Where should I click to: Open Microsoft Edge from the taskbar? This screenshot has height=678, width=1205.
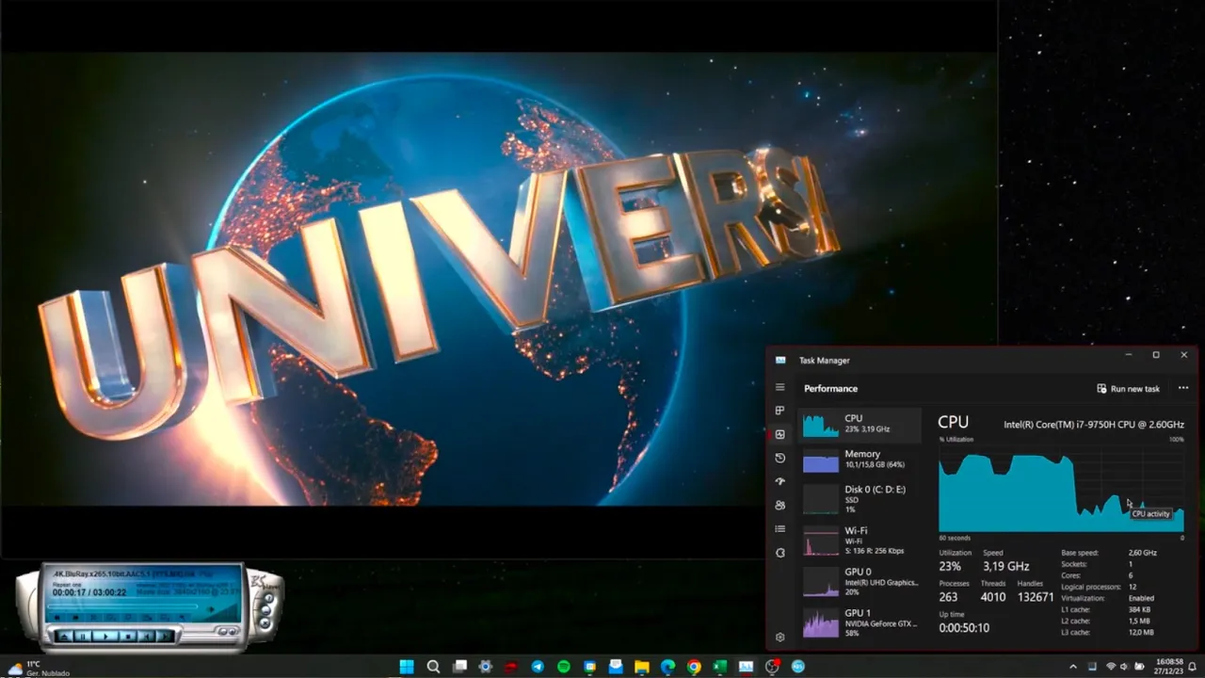(x=667, y=667)
